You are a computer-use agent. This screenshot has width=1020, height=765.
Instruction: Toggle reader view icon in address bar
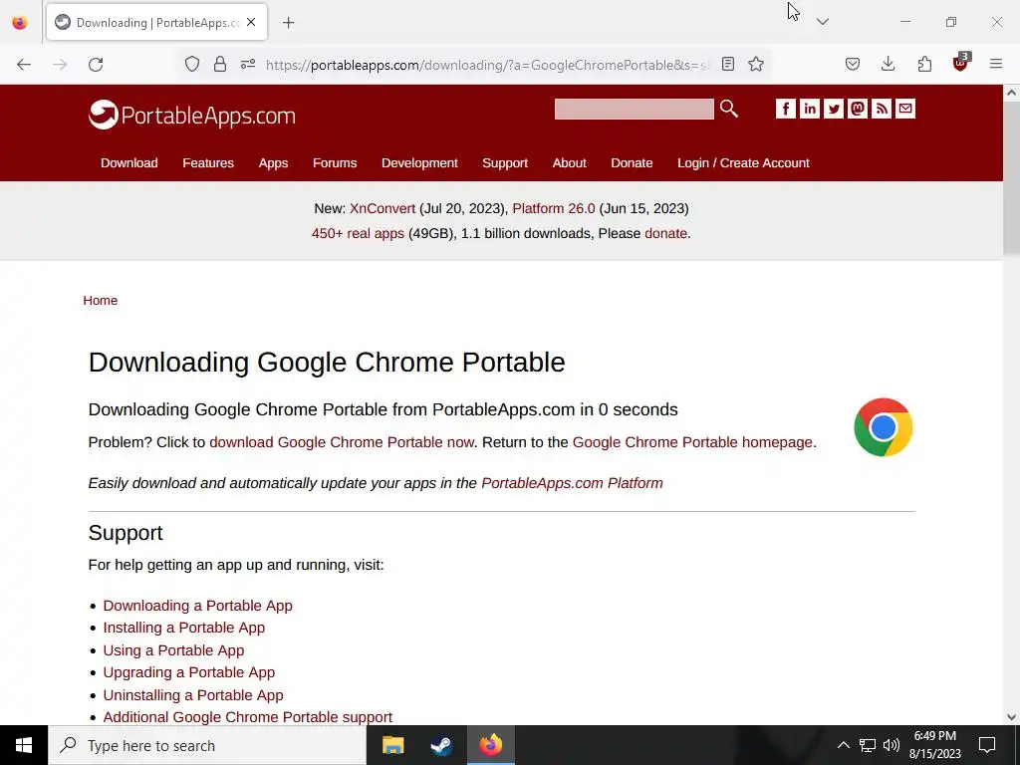coord(728,64)
